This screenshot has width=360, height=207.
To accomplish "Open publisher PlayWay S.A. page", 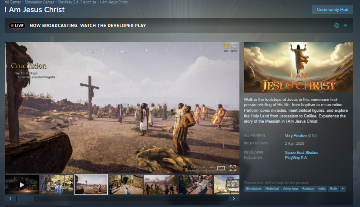I will 296,158.
